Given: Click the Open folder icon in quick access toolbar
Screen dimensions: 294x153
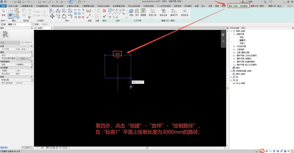Looking at the screenshot, I should (15, 2).
